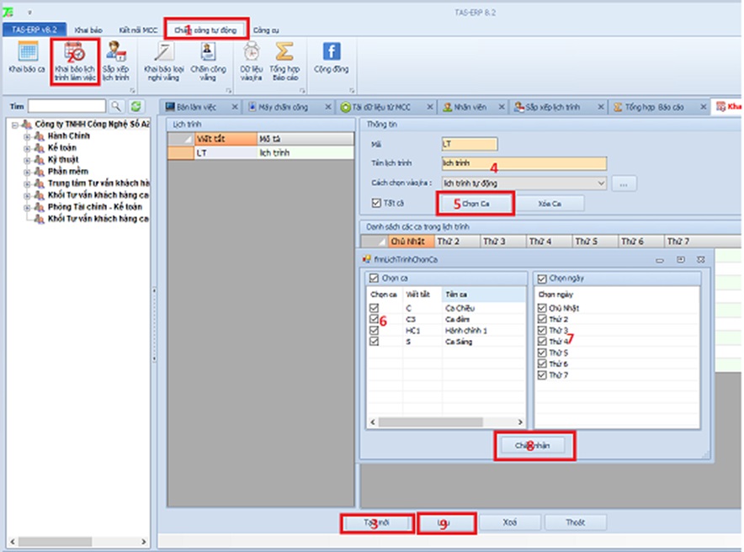This screenshot has height=552, width=744.
Task: Click the green refresh icon beside search
Action: (x=136, y=106)
